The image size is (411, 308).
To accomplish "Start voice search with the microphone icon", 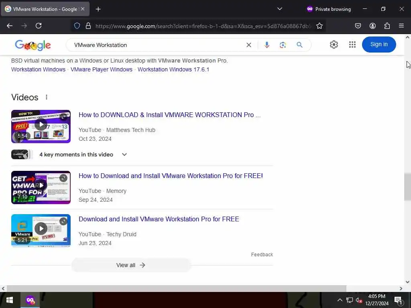I will point(267,45).
